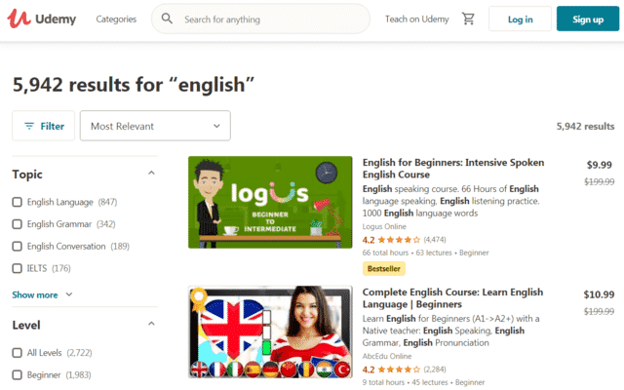Click the Filter button
The height and width of the screenshot is (390, 624).
(43, 126)
